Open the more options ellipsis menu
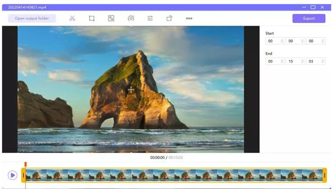 189,18
